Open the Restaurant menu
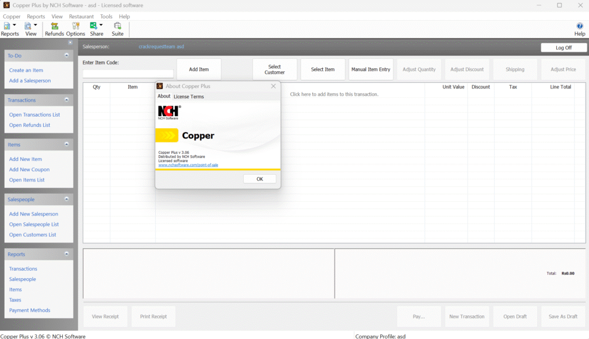Viewport: 589px width, 339px height. [x=81, y=17]
